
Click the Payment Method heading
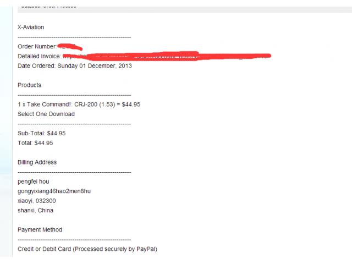(x=40, y=230)
